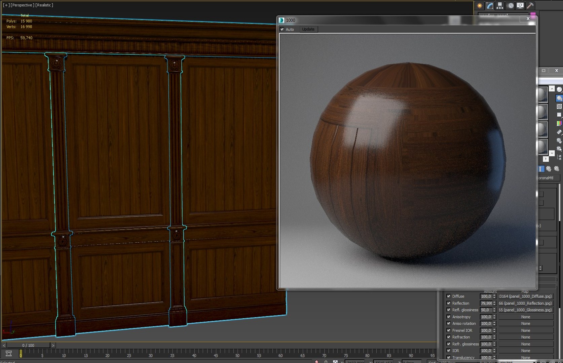The image size is (563, 363).
Task: Toggle the Auto checkbox in preview window
Action: click(x=282, y=29)
